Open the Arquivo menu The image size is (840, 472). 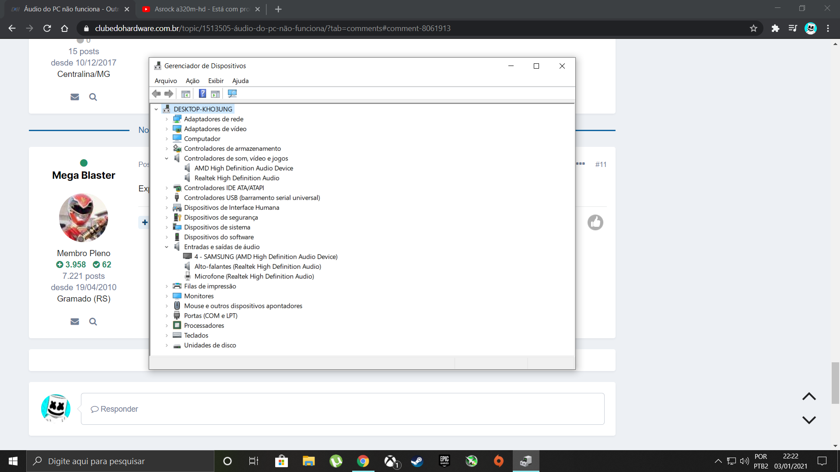click(166, 81)
